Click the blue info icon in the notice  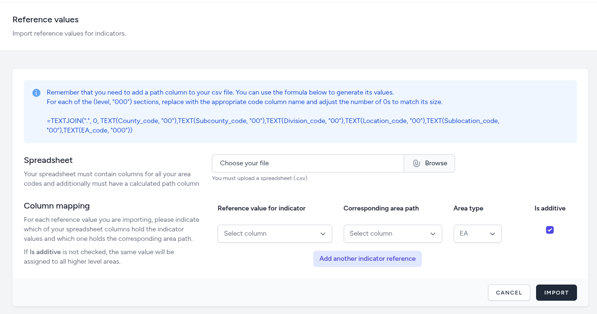36,93
